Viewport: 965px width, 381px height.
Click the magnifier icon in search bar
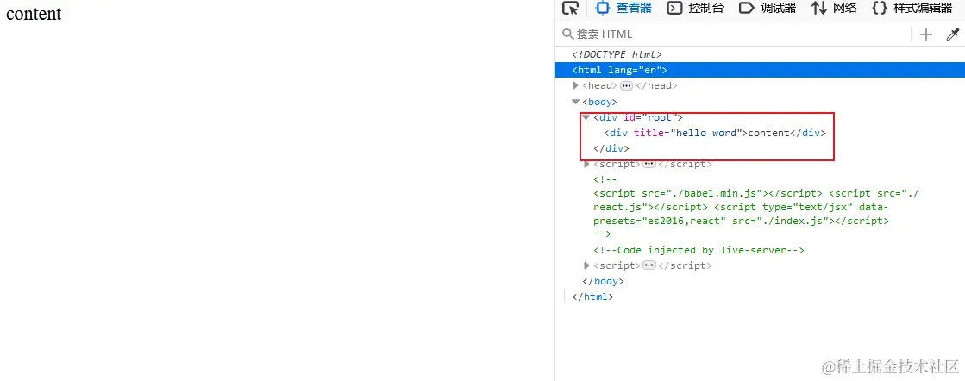coord(567,34)
